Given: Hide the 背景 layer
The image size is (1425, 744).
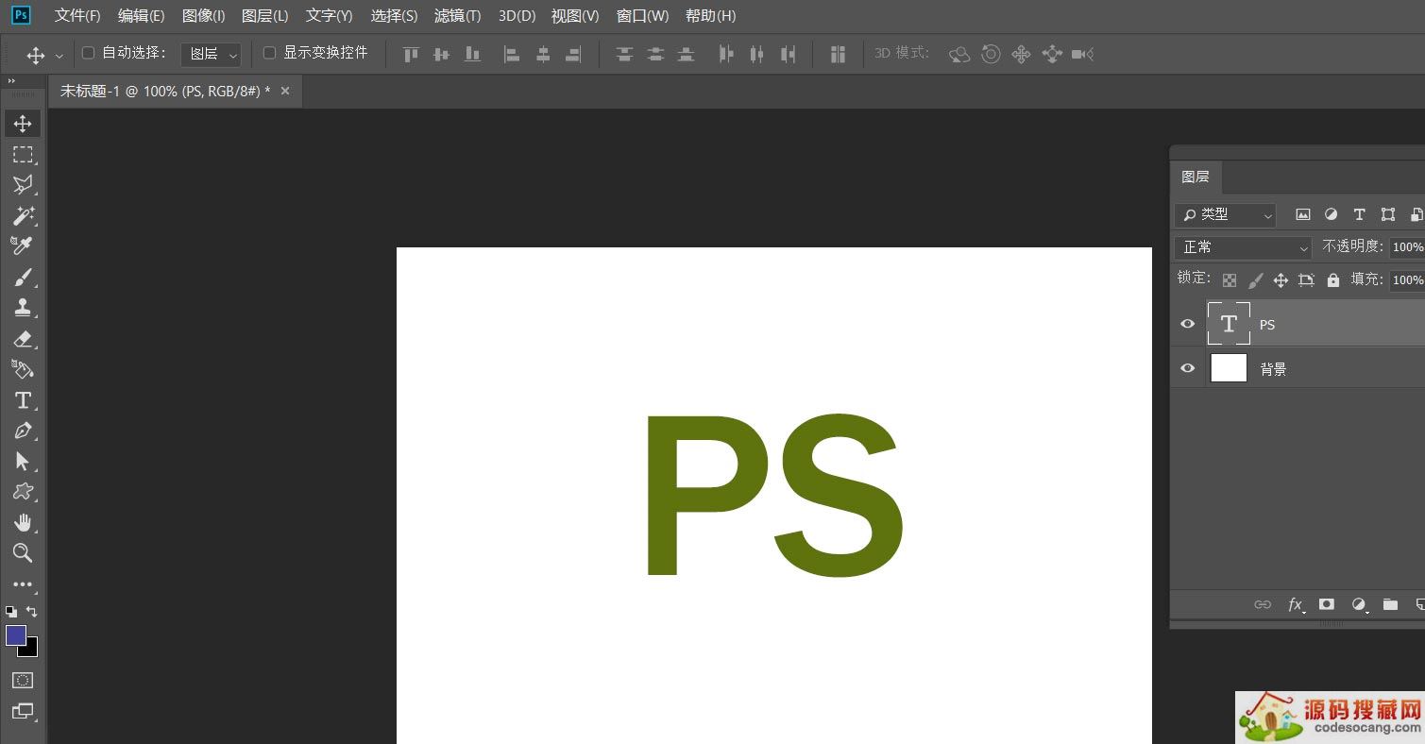Looking at the screenshot, I should tap(1188, 368).
